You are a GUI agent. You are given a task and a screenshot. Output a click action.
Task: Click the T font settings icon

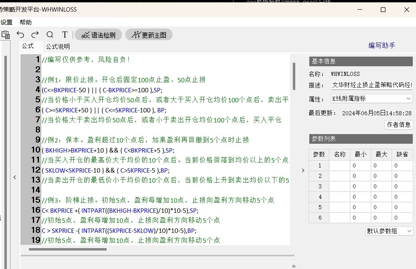pyautogui.click(x=65, y=35)
